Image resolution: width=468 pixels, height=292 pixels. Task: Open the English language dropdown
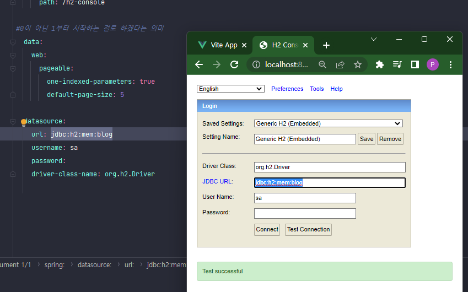(230, 89)
